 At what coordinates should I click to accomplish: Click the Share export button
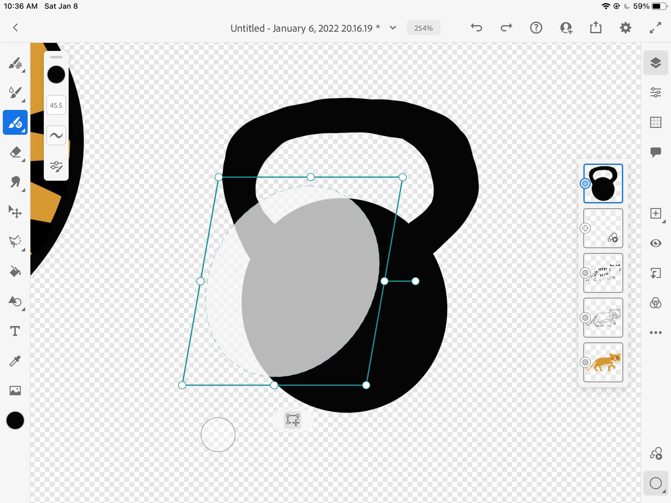[596, 28]
